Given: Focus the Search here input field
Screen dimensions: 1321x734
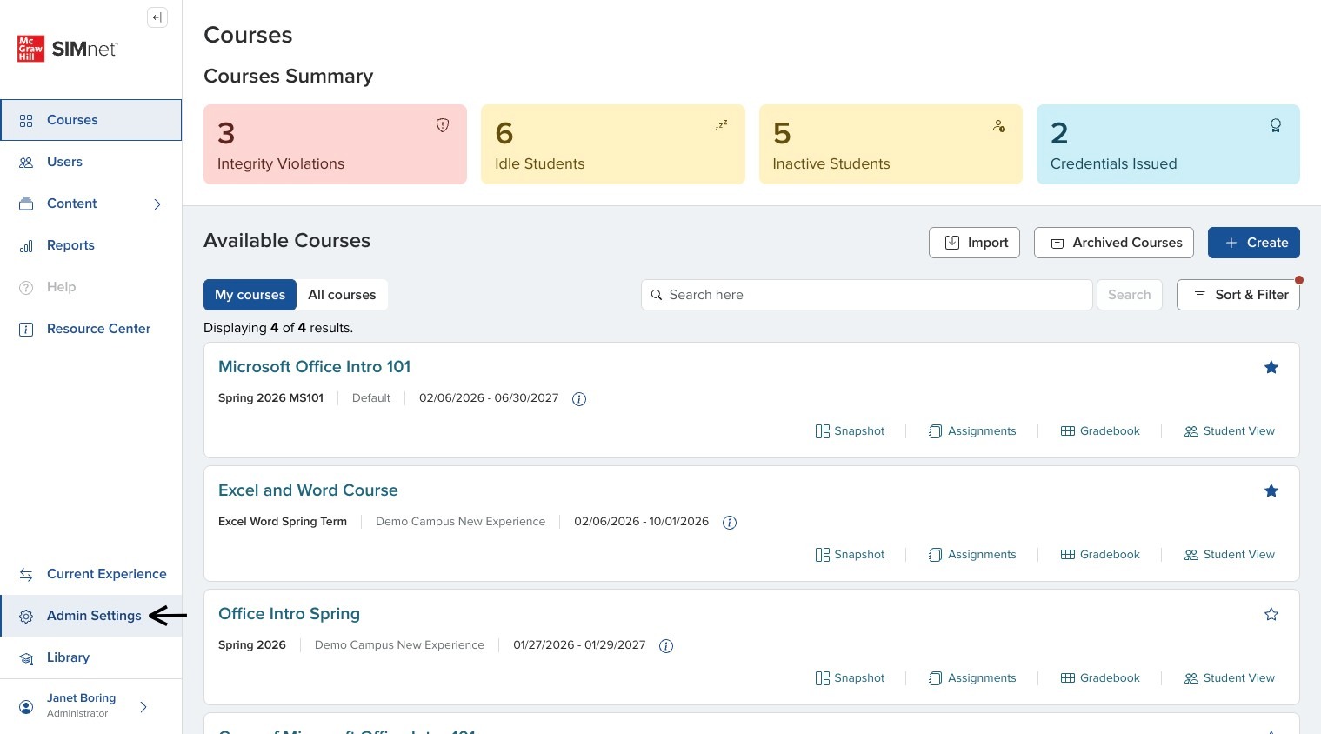Looking at the screenshot, I should [x=867, y=295].
